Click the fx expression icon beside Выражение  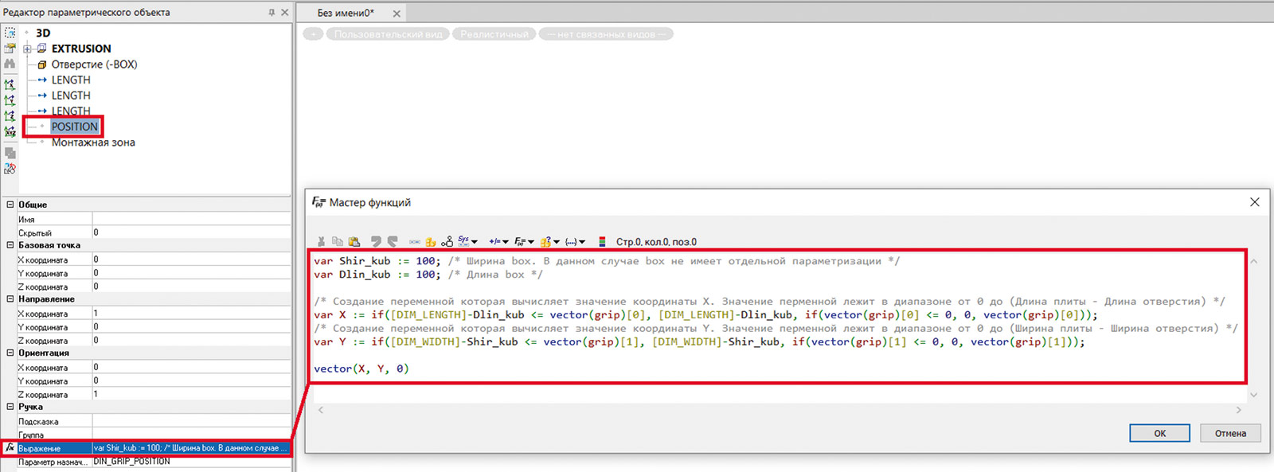(10, 448)
